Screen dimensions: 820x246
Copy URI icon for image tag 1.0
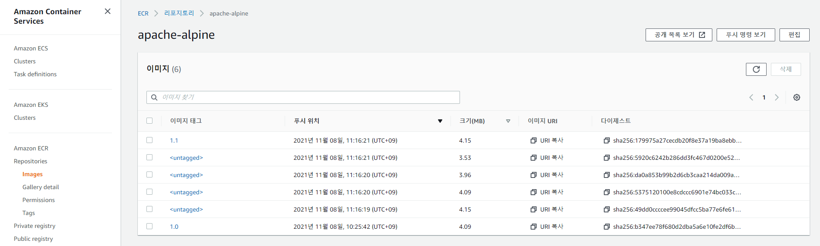pyautogui.click(x=534, y=227)
